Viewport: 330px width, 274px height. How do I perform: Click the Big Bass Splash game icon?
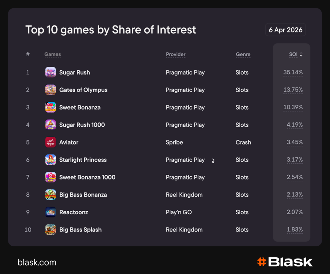(x=51, y=230)
